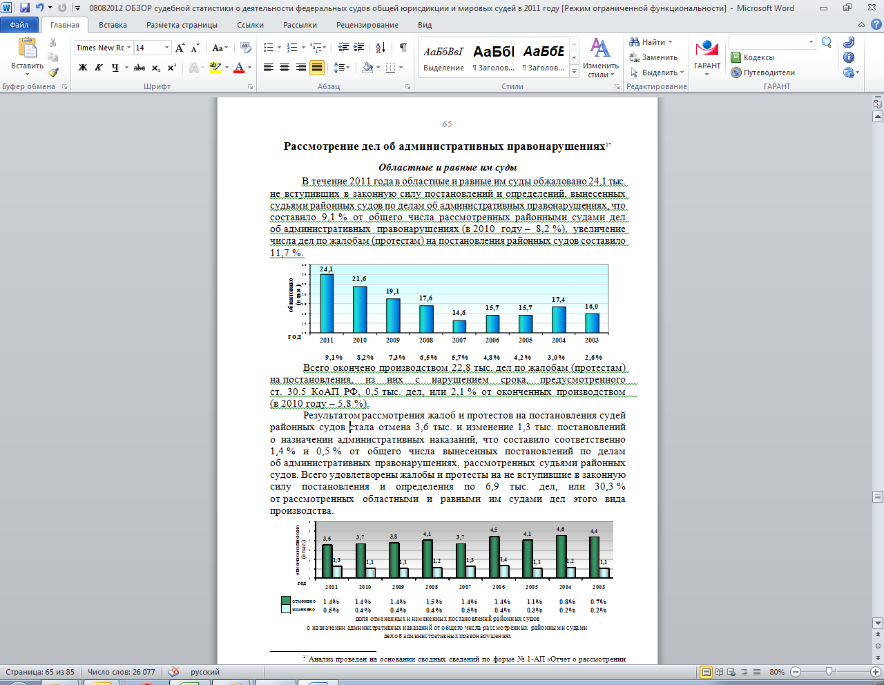The height and width of the screenshot is (685, 884).
Task: Toggle strikethrough (abc) formatting
Action: tap(140, 68)
